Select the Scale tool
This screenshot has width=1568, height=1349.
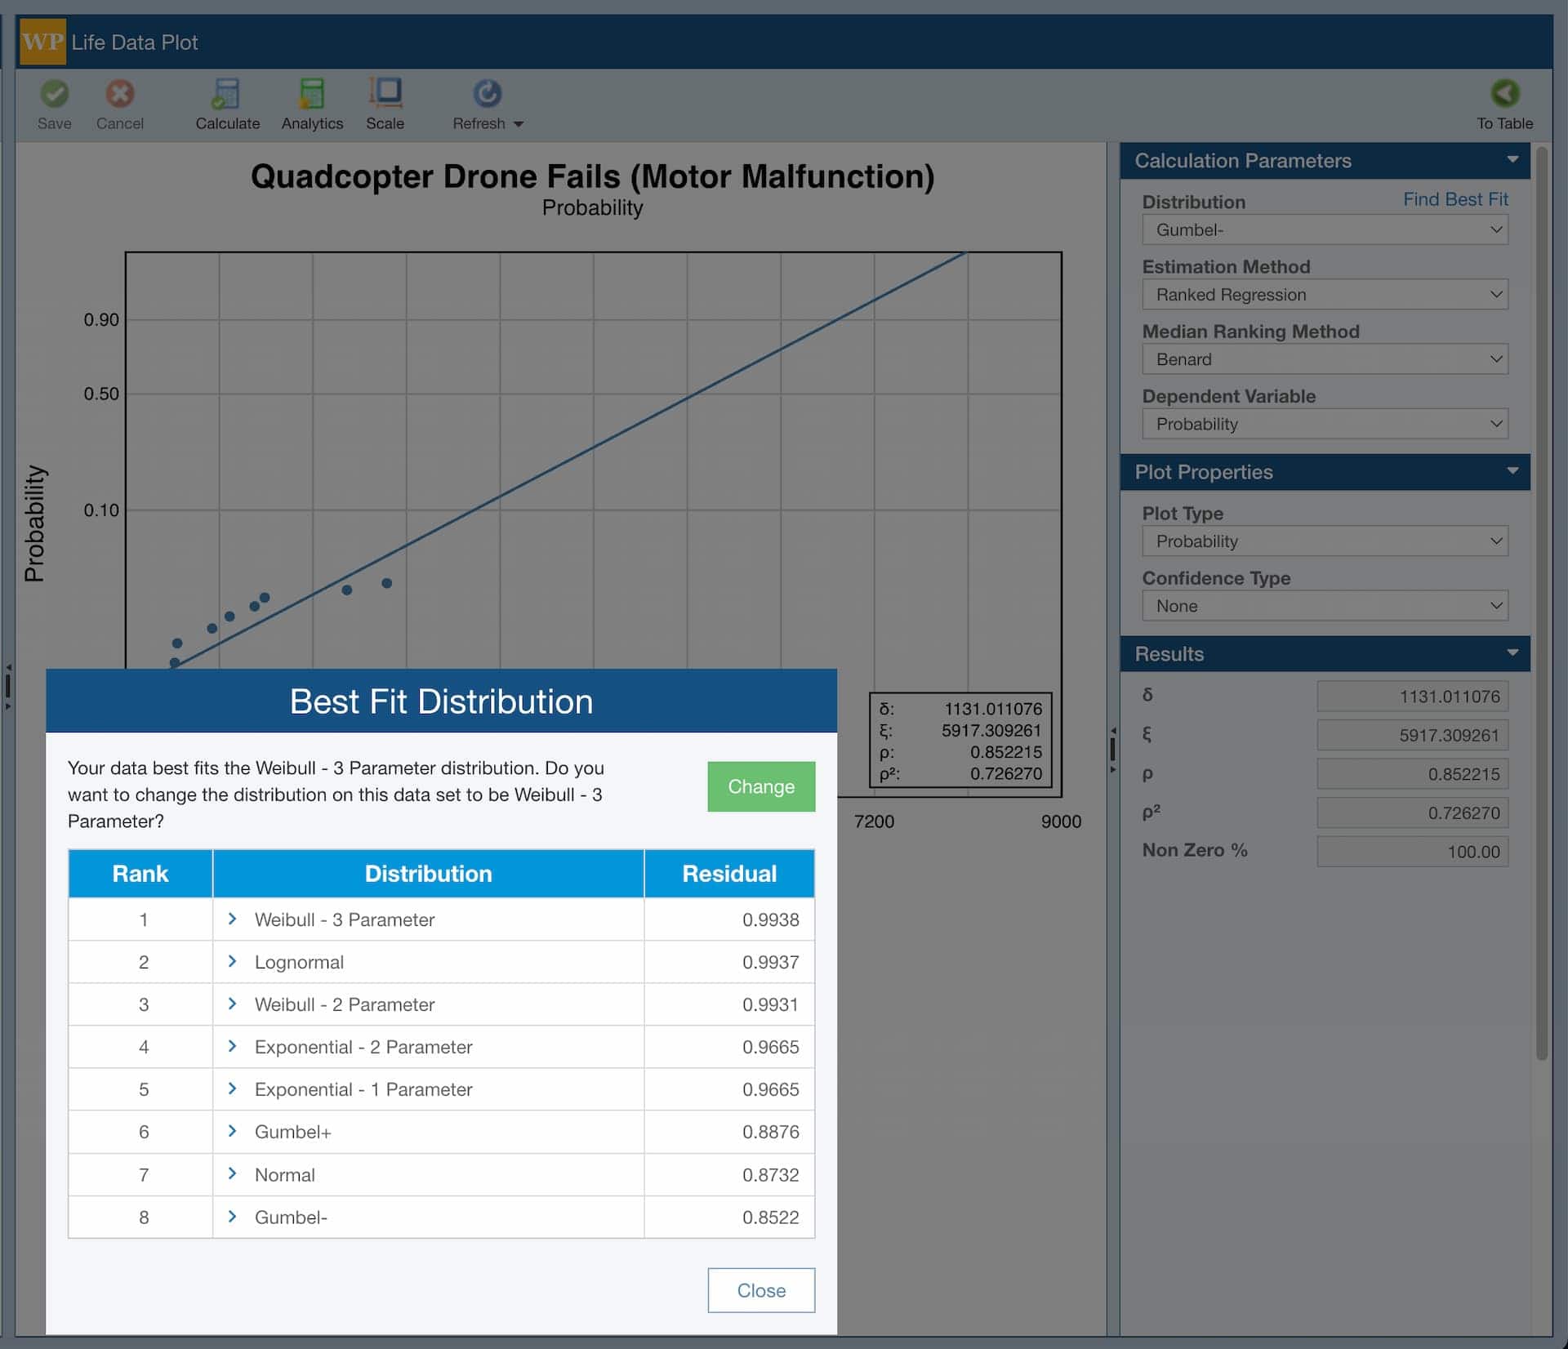point(385,103)
